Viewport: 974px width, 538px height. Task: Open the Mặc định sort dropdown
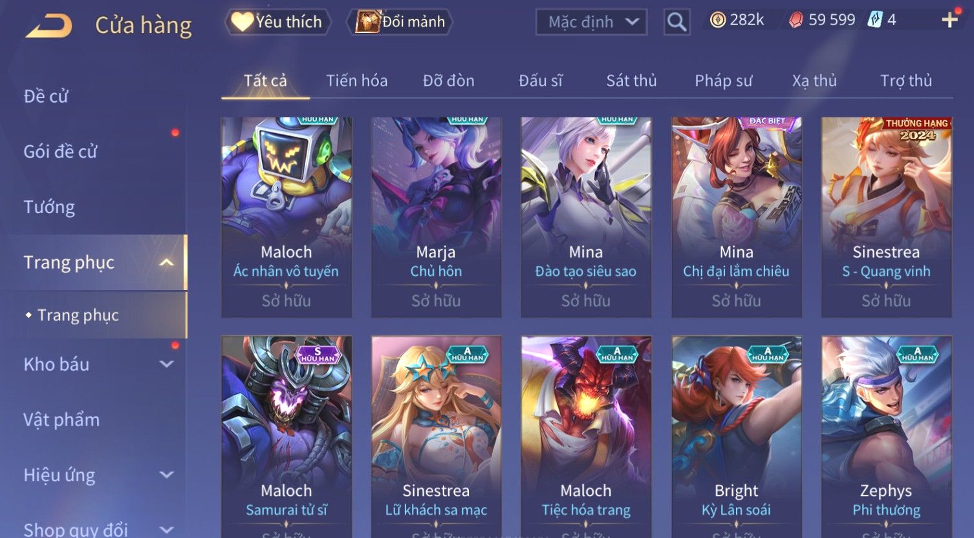(591, 22)
